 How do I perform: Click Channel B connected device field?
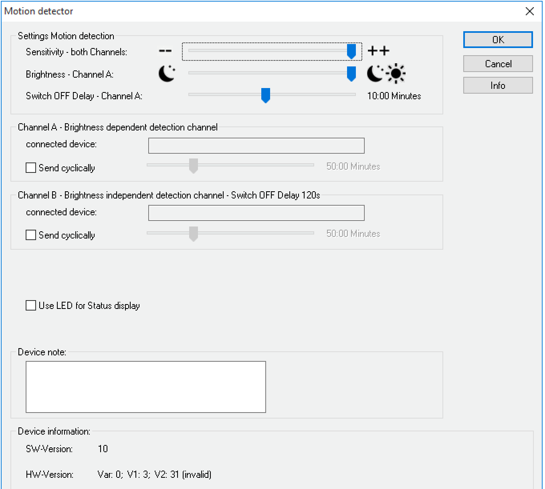tap(256, 213)
